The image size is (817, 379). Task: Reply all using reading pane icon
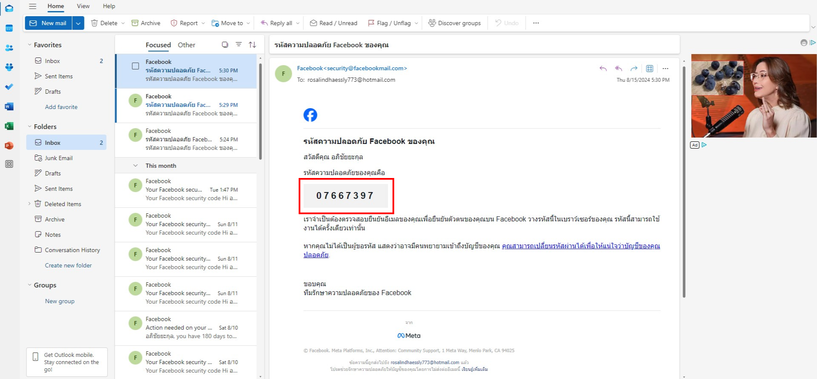pyautogui.click(x=618, y=69)
